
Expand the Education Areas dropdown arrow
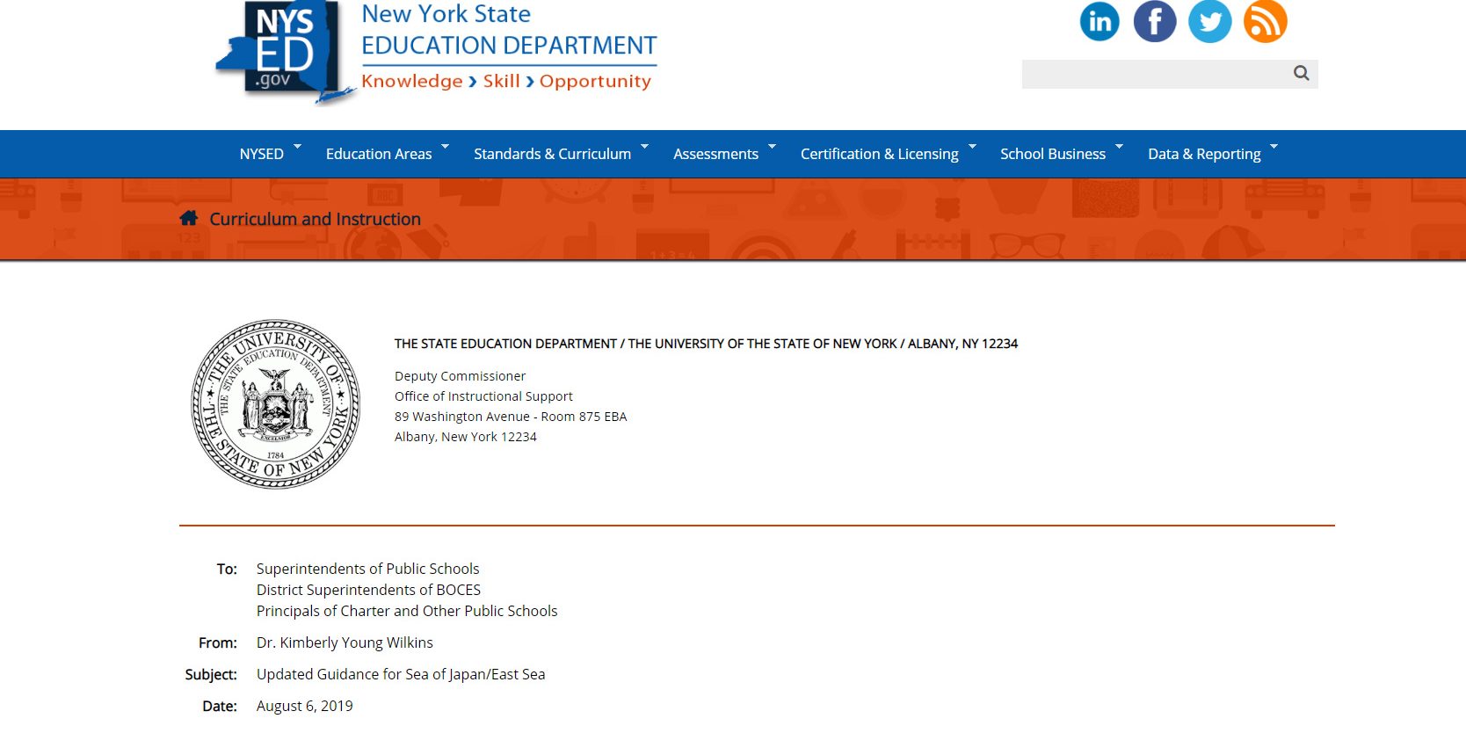(x=445, y=146)
